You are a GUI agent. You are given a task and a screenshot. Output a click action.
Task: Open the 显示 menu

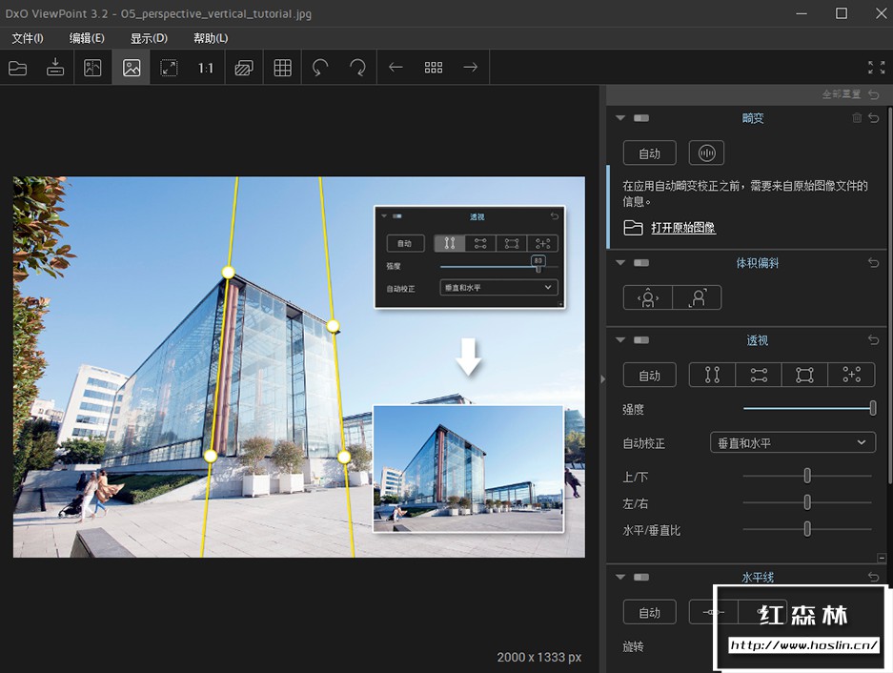coord(150,38)
